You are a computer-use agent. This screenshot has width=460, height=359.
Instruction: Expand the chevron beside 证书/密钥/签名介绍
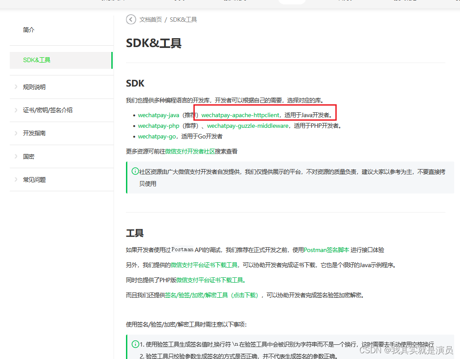16,110
